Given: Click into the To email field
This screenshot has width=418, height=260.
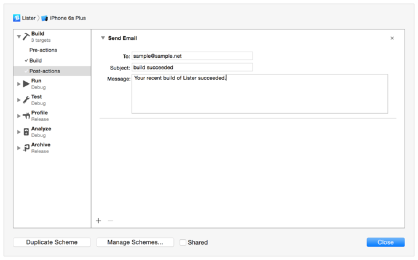Looking at the screenshot, I should (192, 56).
